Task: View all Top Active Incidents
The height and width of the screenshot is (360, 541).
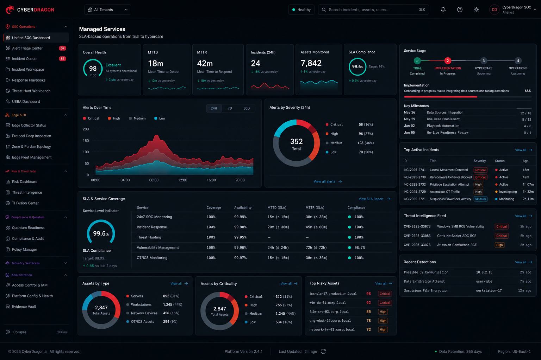Action: tap(523, 150)
